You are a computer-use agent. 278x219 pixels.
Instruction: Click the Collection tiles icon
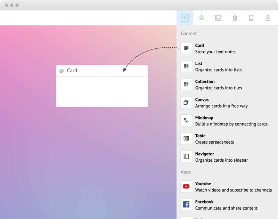pos(186,84)
